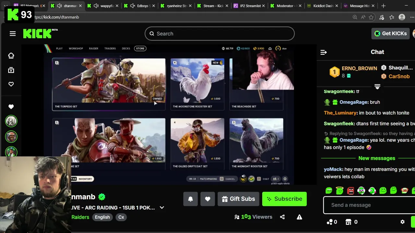
Task: Toggle follow heart button for dtanmanb
Action: (x=207, y=199)
